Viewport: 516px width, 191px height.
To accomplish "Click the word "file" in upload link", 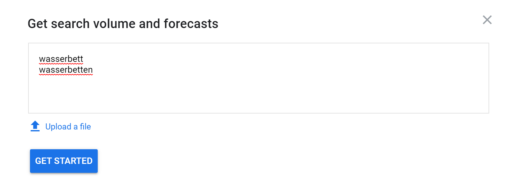I will pyautogui.click(x=85, y=127).
